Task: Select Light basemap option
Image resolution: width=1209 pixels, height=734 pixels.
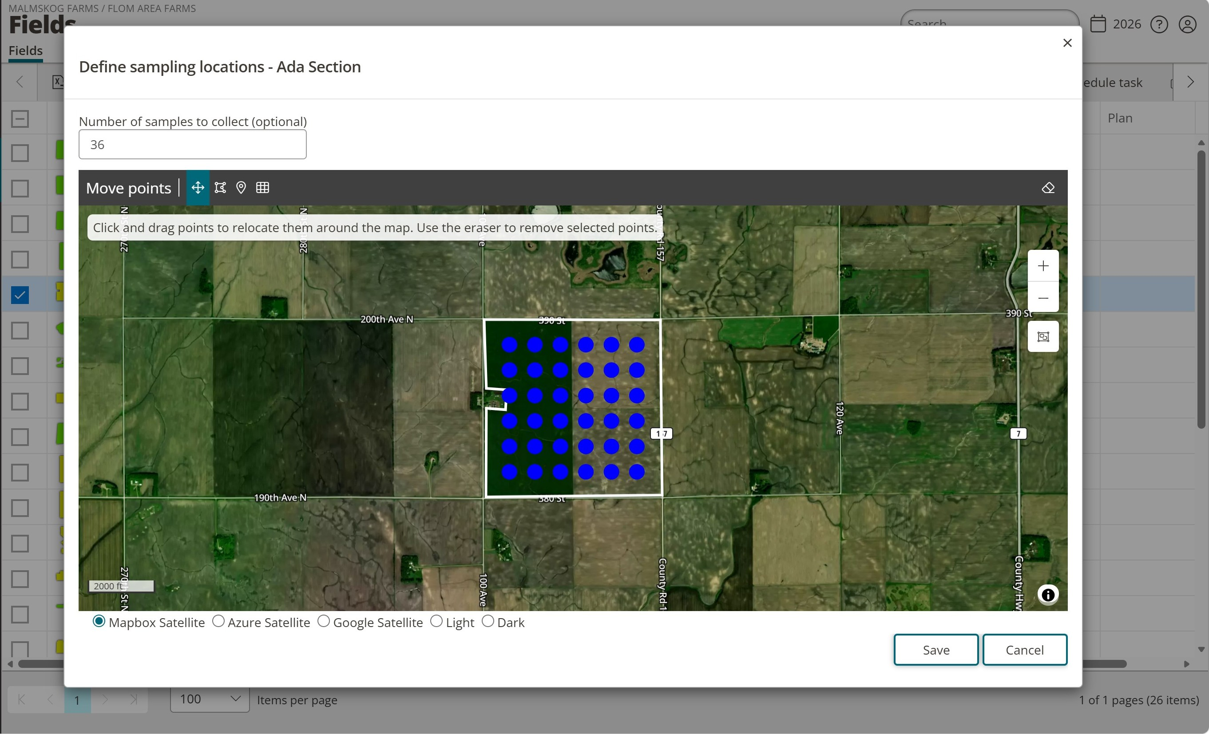Action: (436, 622)
